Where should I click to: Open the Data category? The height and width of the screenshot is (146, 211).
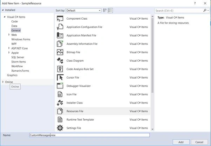[x=14, y=26]
